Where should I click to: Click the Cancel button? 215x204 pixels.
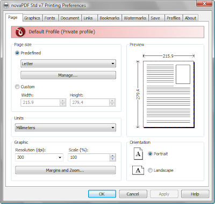133,194
